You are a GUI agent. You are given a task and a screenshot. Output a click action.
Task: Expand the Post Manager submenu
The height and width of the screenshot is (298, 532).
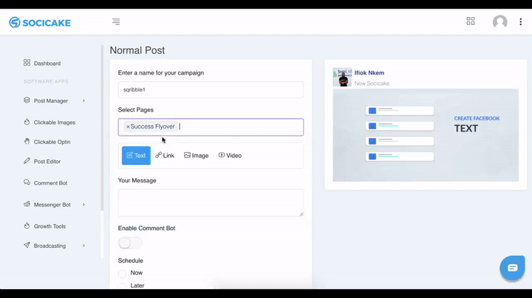coord(83,101)
